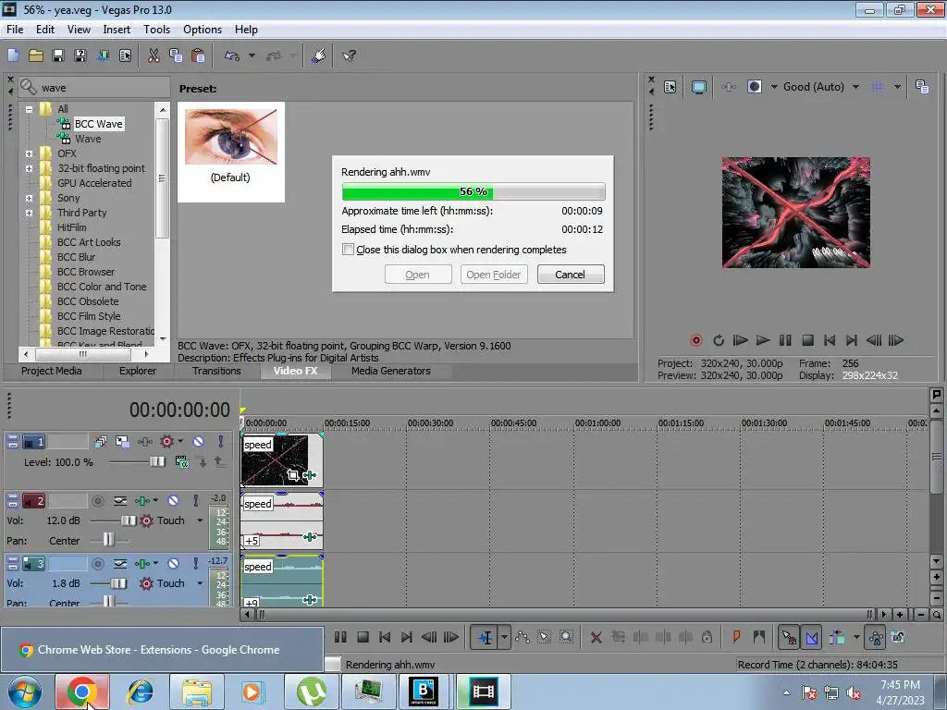Click the Open folder icon in toolbar

coord(36,55)
